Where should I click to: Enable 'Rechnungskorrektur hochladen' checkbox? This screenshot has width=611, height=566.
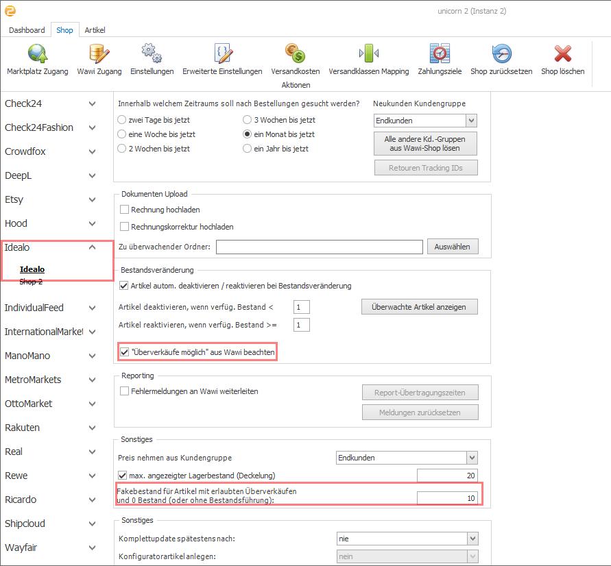coord(124,227)
